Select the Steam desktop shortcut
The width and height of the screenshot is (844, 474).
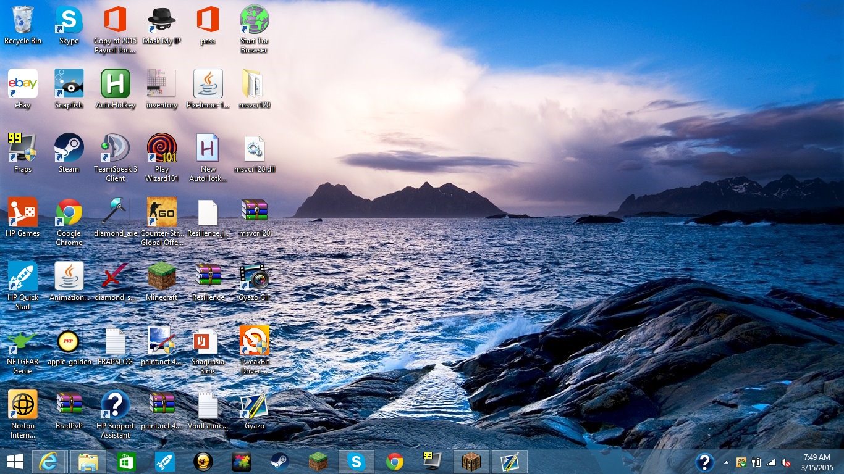[x=69, y=153]
